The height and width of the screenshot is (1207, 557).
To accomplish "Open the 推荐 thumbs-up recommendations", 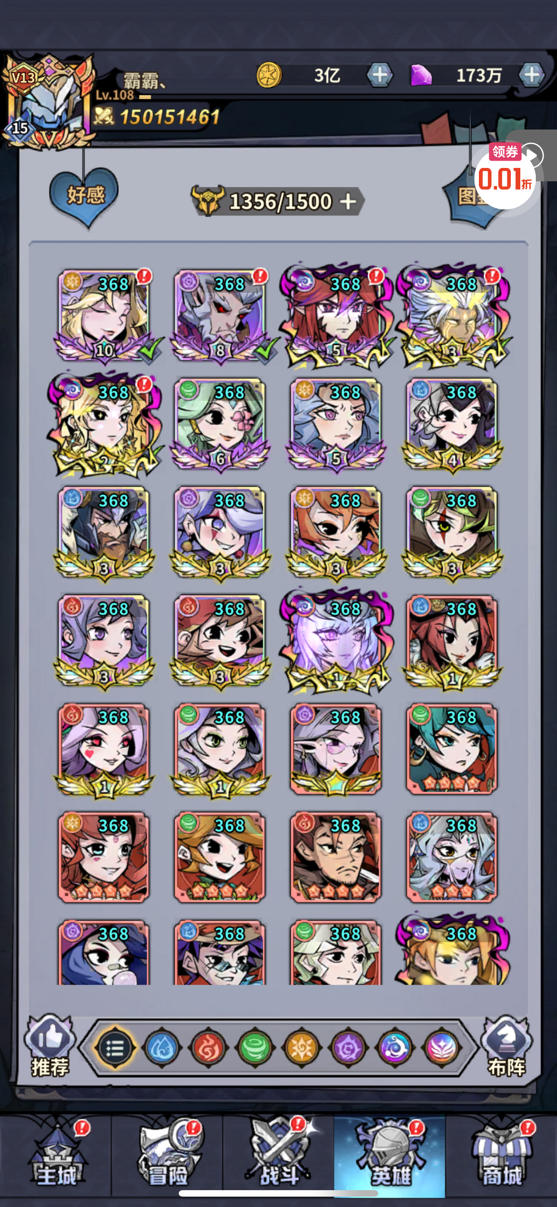I will pyautogui.click(x=50, y=1046).
